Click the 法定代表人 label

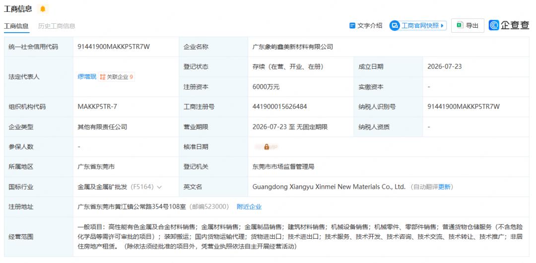(x=24, y=77)
